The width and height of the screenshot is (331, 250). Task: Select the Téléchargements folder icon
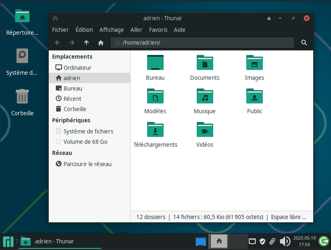click(x=155, y=129)
